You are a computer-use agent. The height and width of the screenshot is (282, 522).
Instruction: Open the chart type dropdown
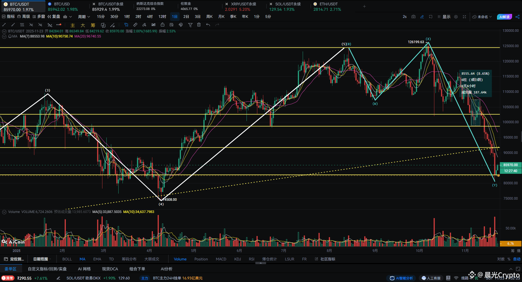[68, 17]
